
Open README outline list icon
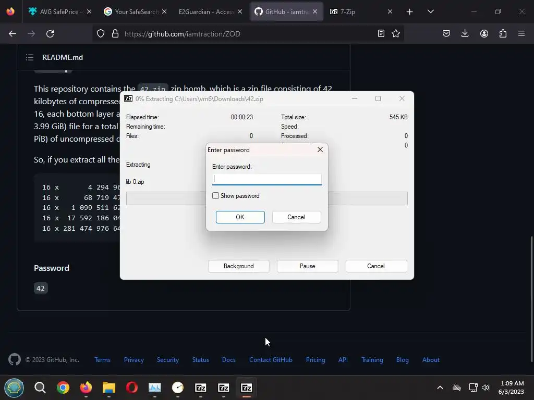pyautogui.click(x=30, y=57)
